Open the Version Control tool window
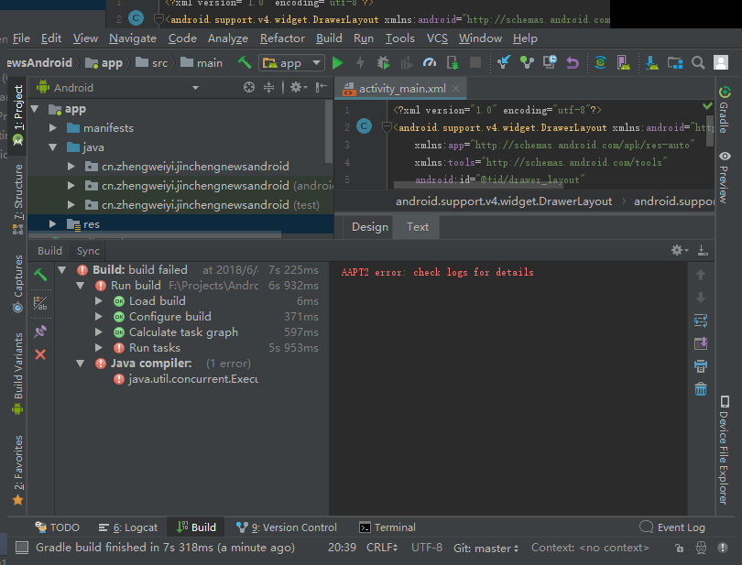This screenshot has width=742, height=565. [287, 527]
